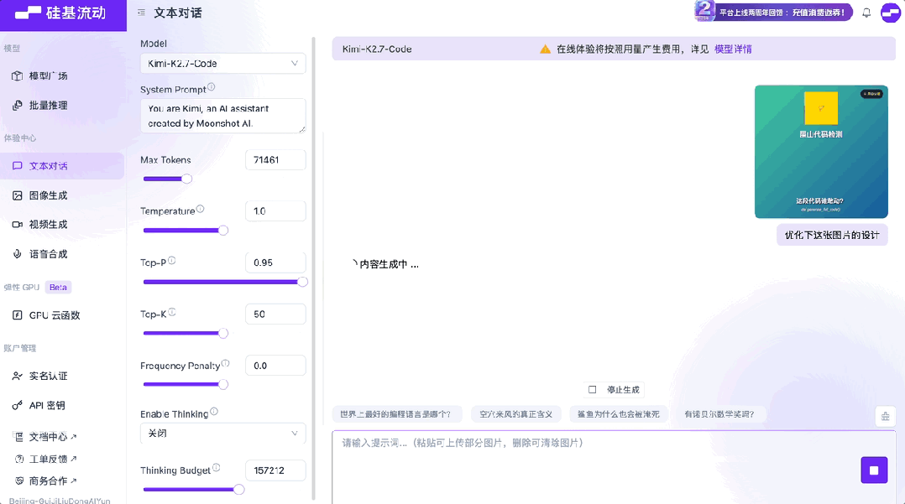The width and height of the screenshot is (905, 504).
Task: Open the uploaded image thumbnail
Action: (x=821, y=152)
